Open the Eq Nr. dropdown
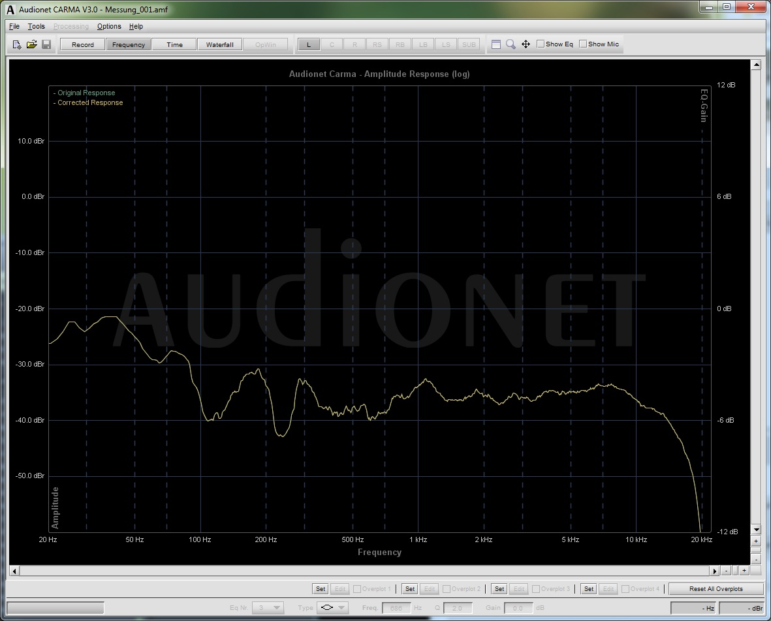Image resolution: width=771 pixels, height=621 pixels. (268, 608)
